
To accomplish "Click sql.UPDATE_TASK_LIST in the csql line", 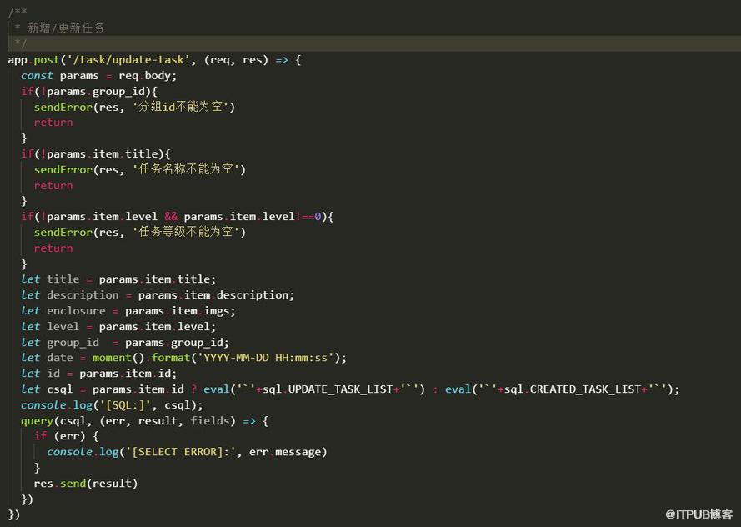I will coord(328,389).
